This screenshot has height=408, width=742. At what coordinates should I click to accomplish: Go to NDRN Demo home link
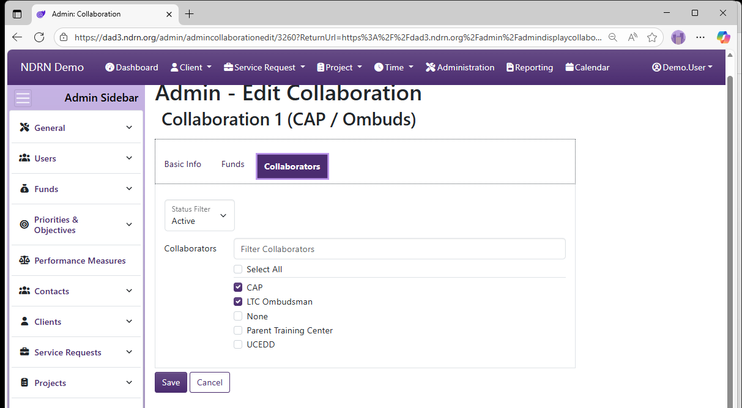[52, 67]
